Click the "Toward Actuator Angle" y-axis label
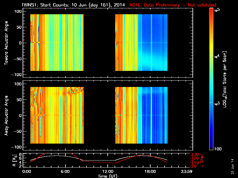The width and height of the screenshot is (238, 178). [5, 43]
